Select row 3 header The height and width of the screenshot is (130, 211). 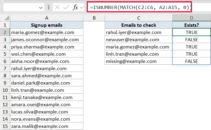[x=5, y=39]
